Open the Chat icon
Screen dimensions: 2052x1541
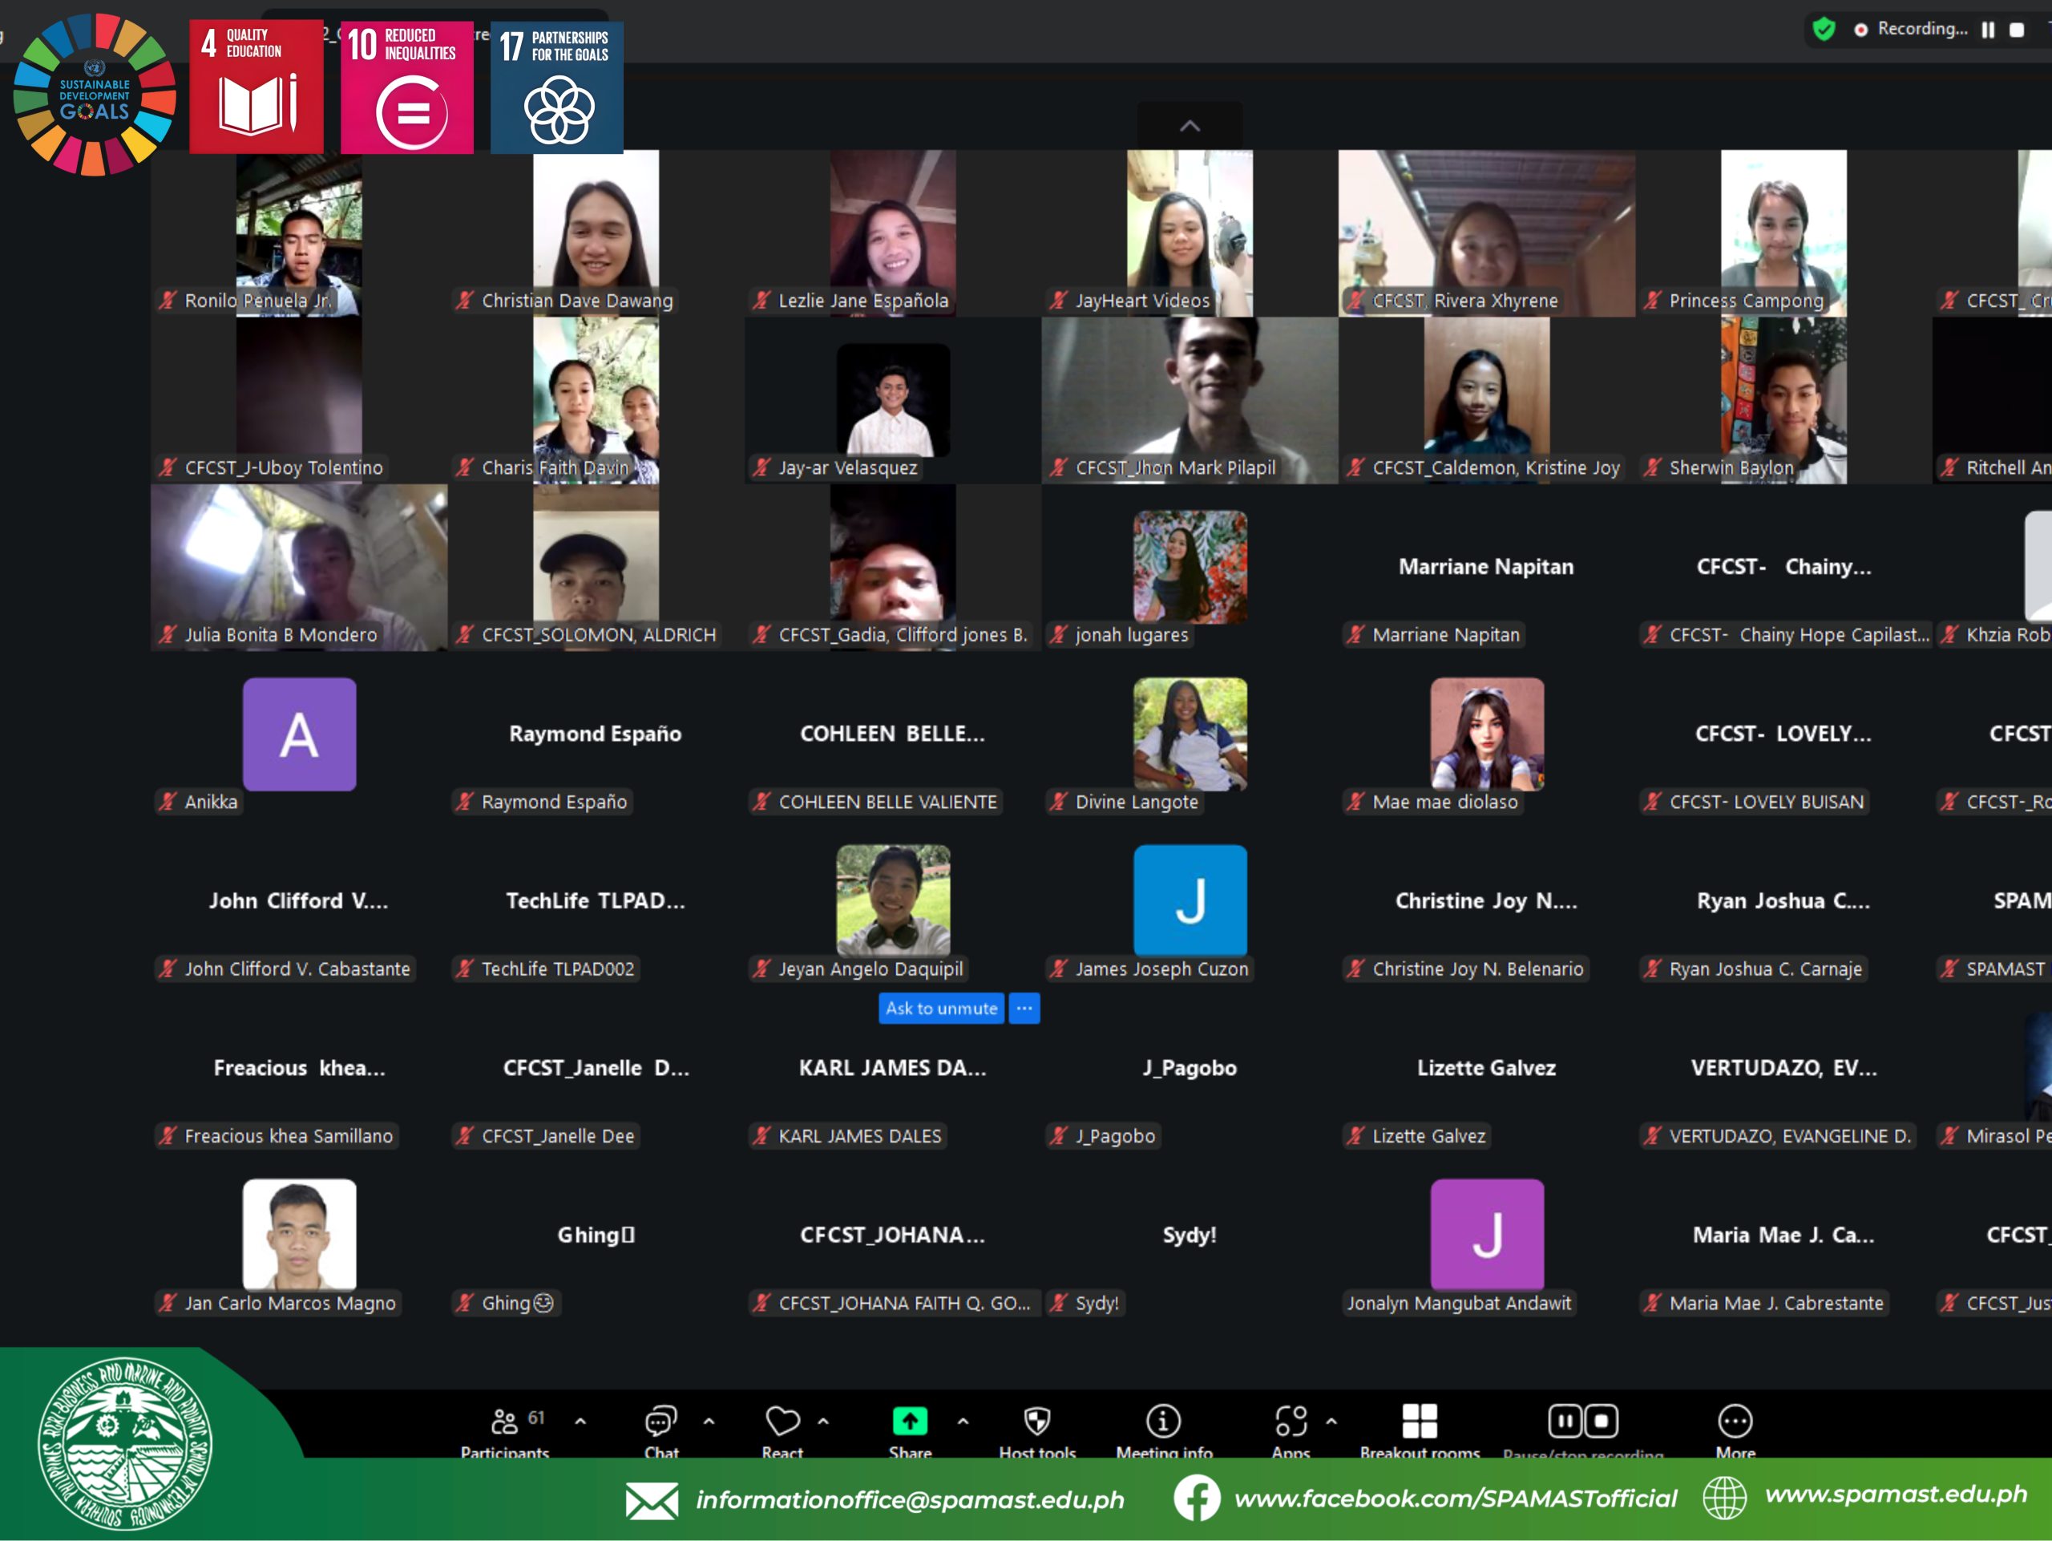660,1421
